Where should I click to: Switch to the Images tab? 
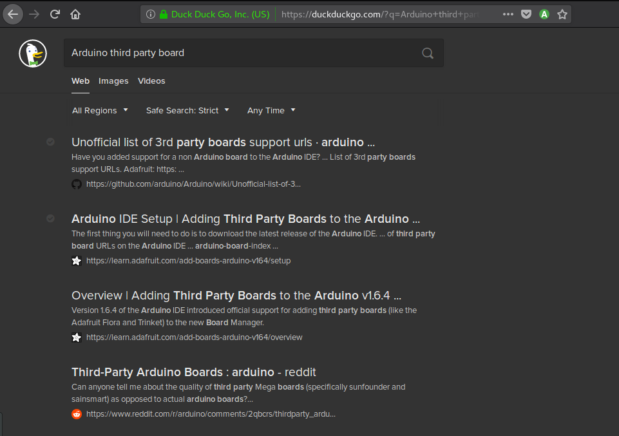[113, 81]
